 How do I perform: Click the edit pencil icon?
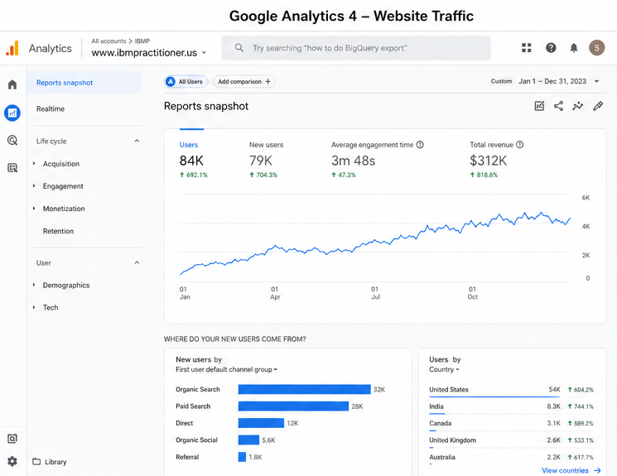598,106
